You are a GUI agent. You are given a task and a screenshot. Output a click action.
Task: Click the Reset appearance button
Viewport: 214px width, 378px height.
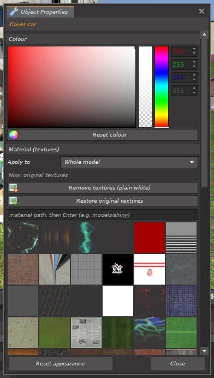(x=61, y=364)
